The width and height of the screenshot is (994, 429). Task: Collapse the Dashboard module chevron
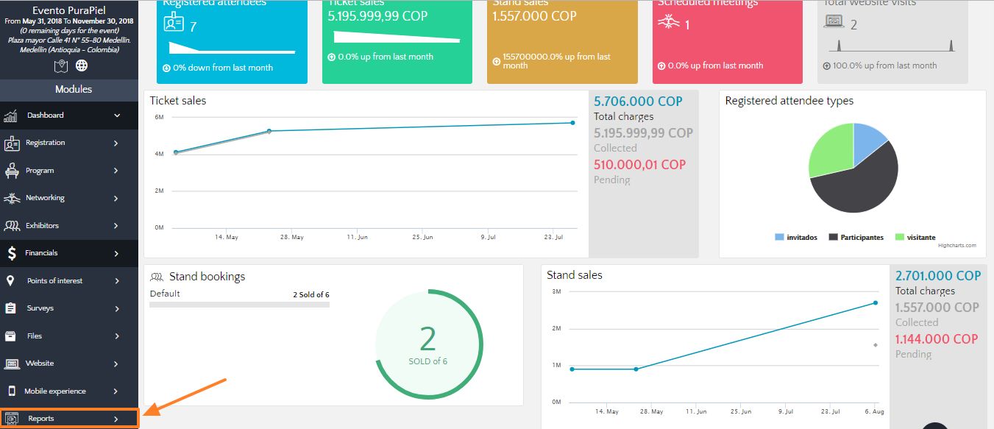click(x=117, y=116)
